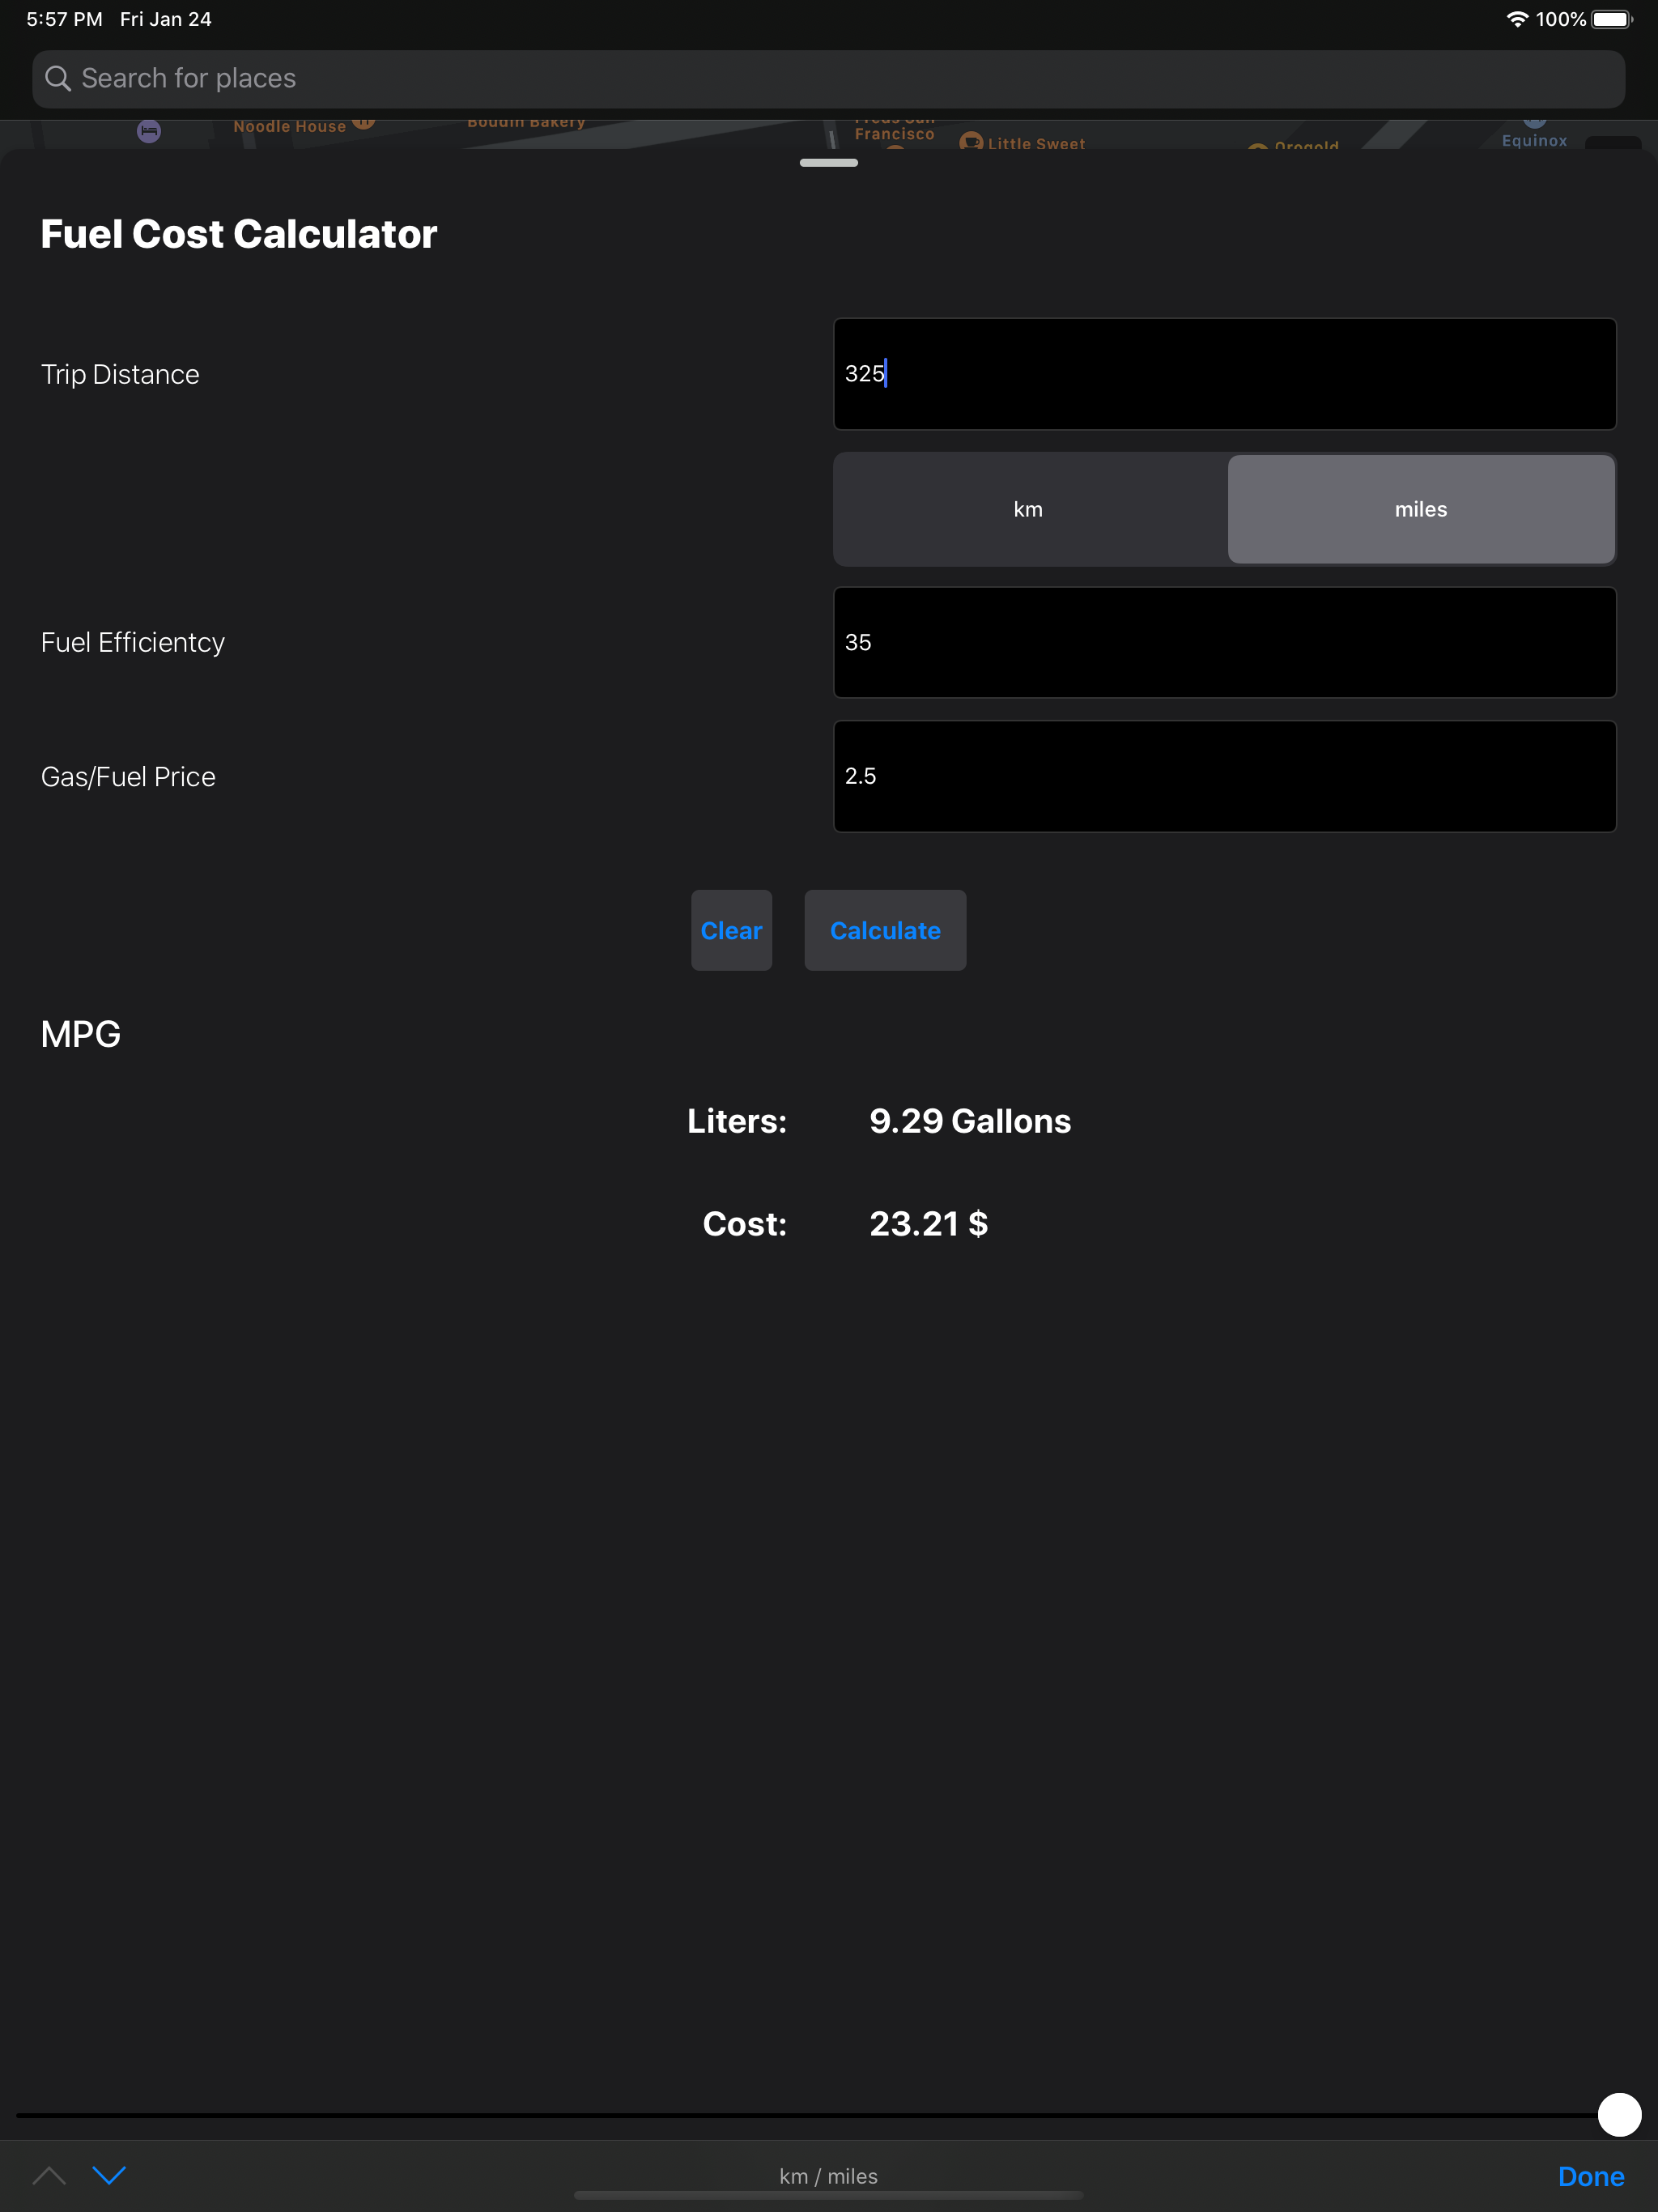1658x2212 pixels.
Task: Focus the Gas/Fuel Price field showing 2.5
Action: point(1224,776)
